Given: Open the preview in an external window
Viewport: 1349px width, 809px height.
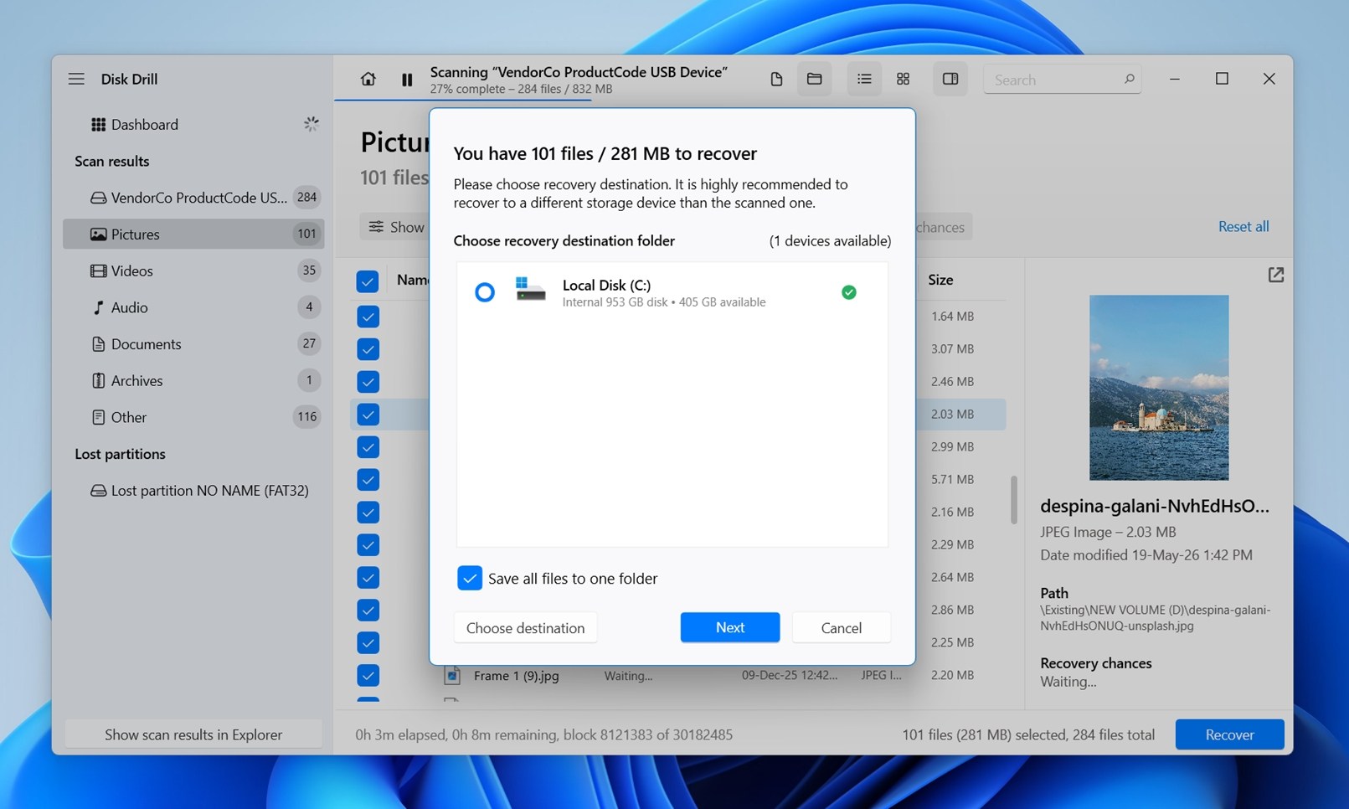Looking at the screenshot, I should click(x=1275, y=275).
